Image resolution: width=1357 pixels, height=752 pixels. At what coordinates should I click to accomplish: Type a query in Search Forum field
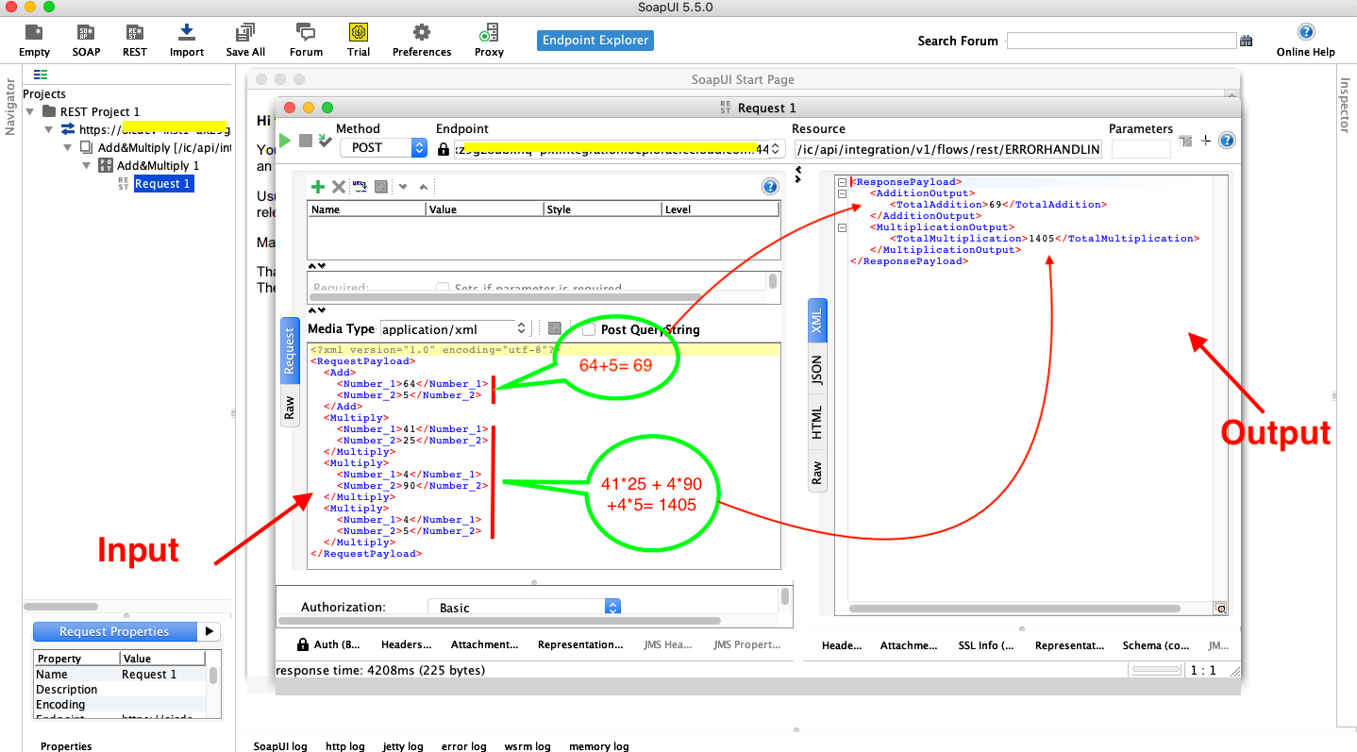tap(1121, 41)
